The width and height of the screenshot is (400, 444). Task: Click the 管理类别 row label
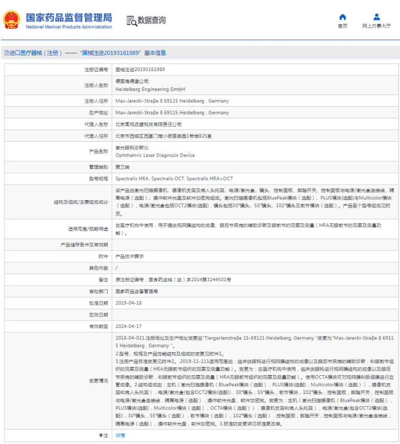point(98,167)
